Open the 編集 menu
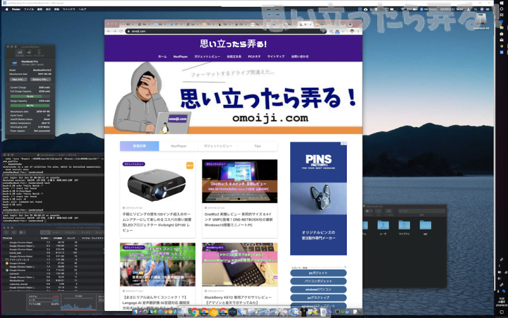Screen dimensions: 508x318 click(39, 9)
